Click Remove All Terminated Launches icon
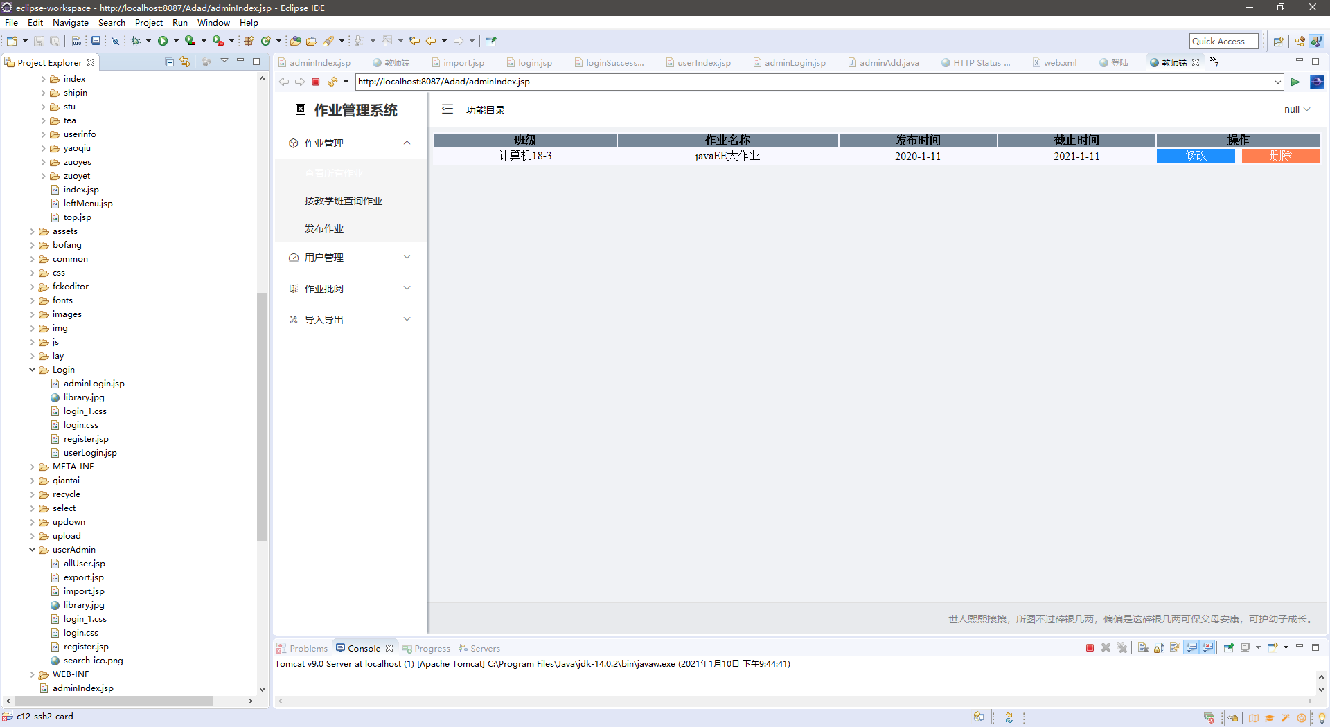 tap(1122, 648)
